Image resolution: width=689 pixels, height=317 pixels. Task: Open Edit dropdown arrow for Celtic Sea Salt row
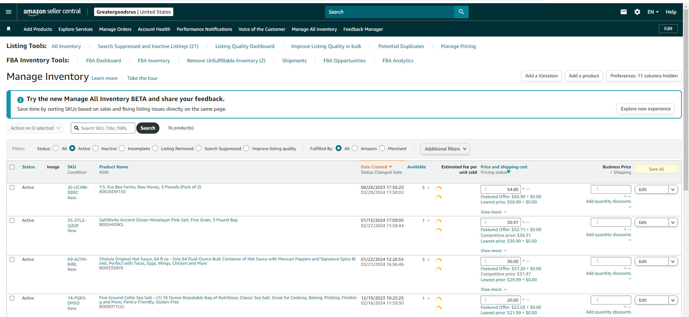pos(673,300)
